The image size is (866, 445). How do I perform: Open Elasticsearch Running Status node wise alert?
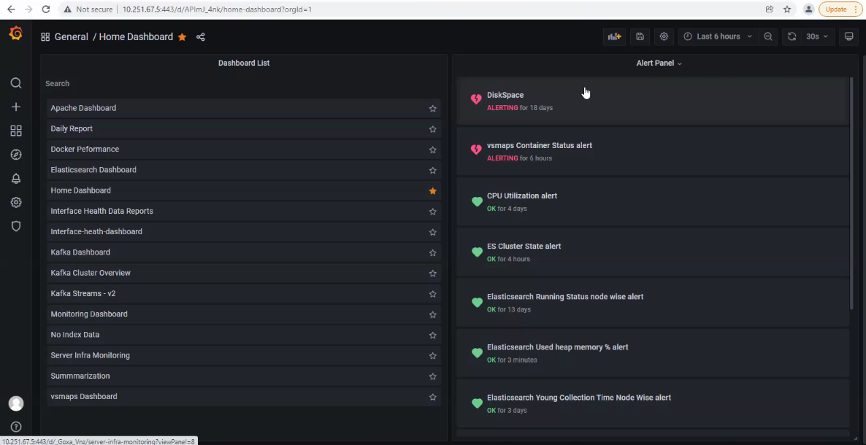click(652, 302)
